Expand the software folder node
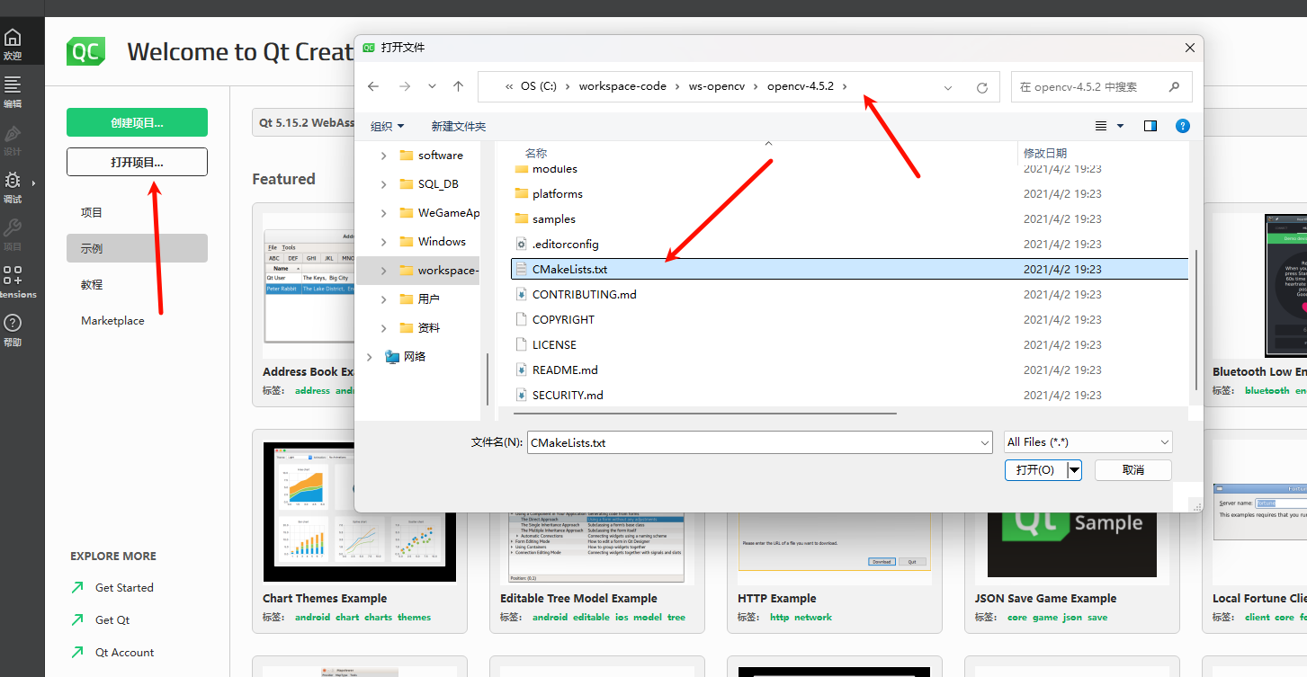This screenshot has height=677, width=1307. 383,156
